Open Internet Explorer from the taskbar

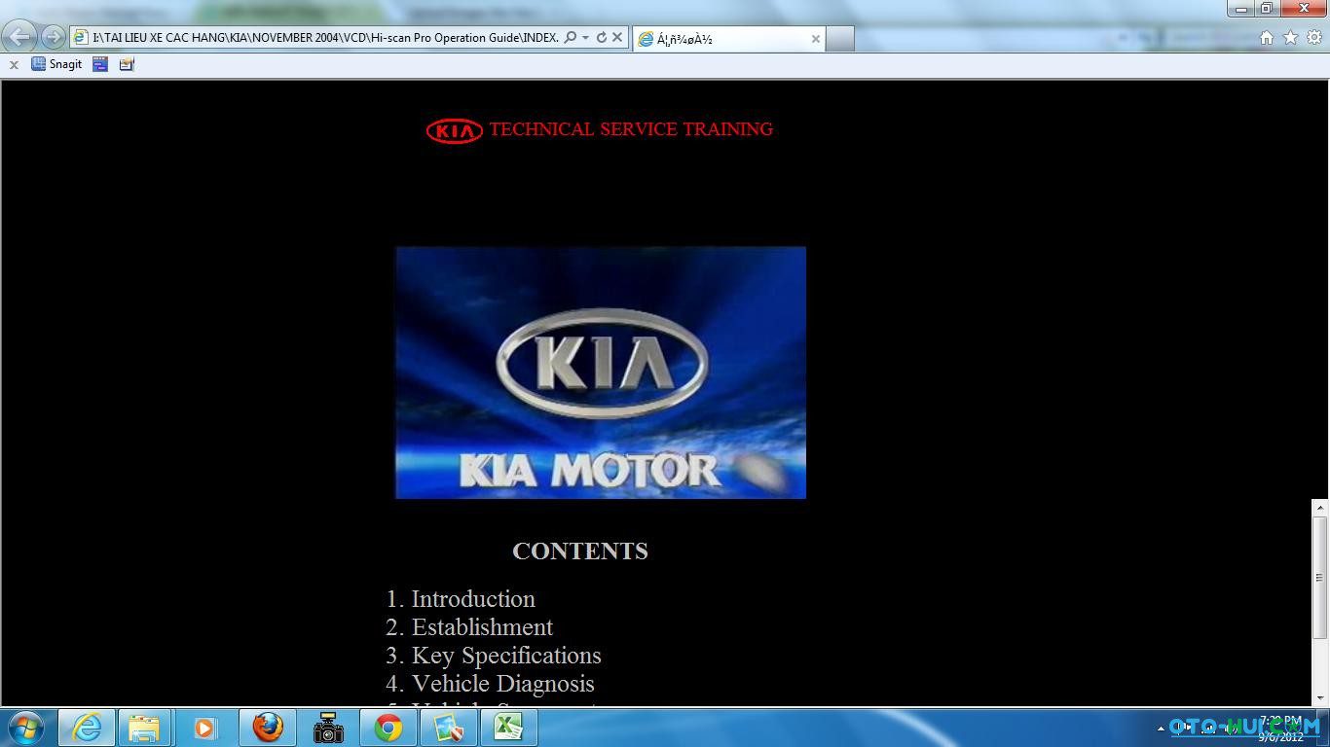87,728
